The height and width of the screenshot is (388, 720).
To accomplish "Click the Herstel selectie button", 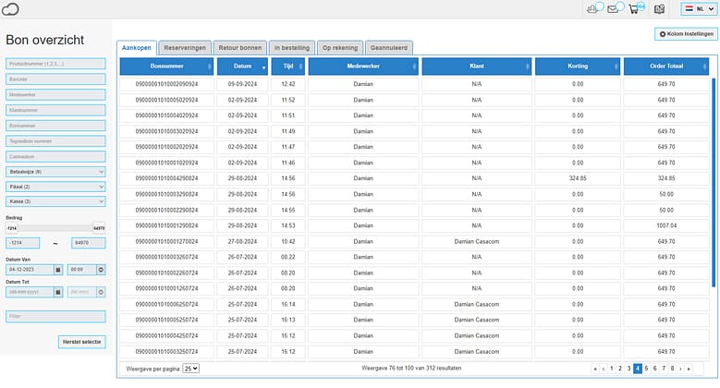I will 82,342.
